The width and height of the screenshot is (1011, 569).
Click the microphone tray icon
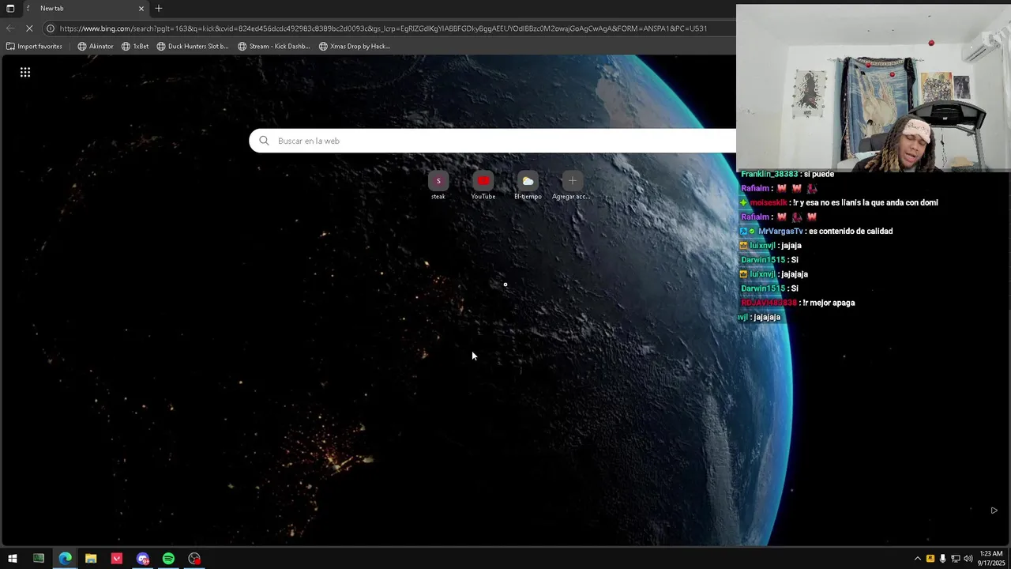coord(942,559)
